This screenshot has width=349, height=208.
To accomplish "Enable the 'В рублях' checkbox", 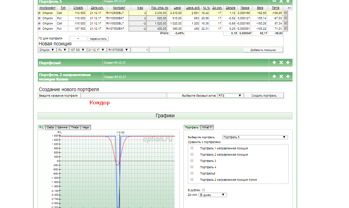I will (203, 190).
